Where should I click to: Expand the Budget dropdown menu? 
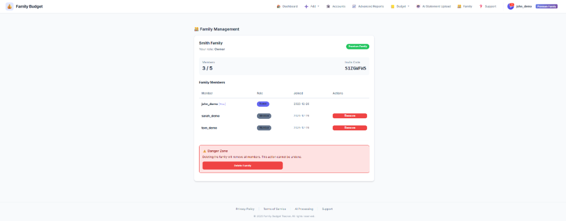pos(401,7)
